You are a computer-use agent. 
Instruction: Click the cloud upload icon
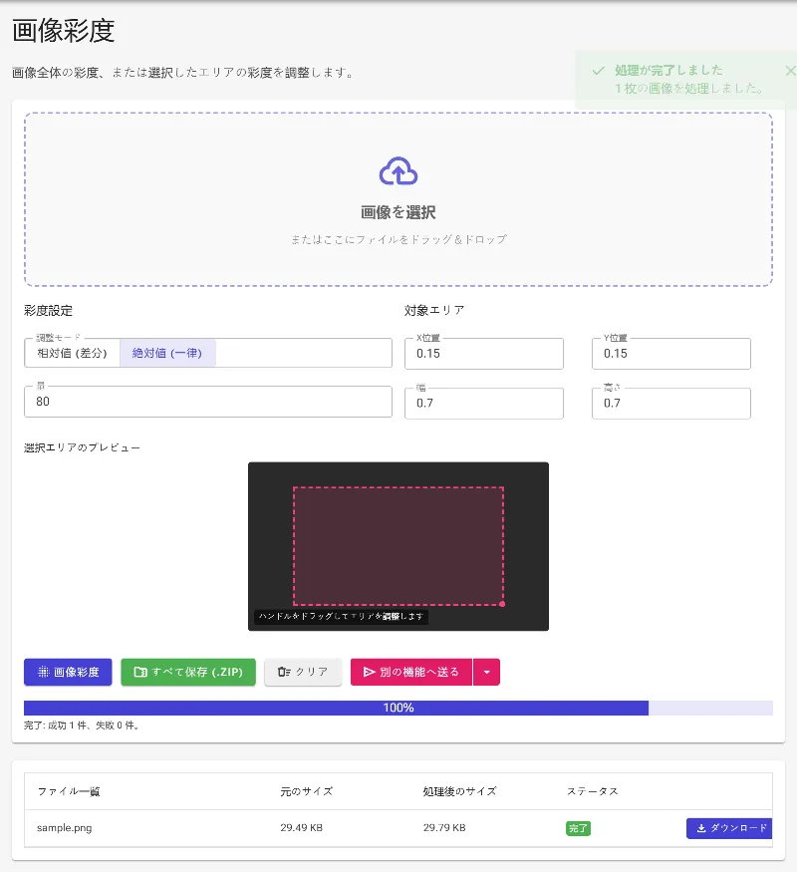pos(398,170)
